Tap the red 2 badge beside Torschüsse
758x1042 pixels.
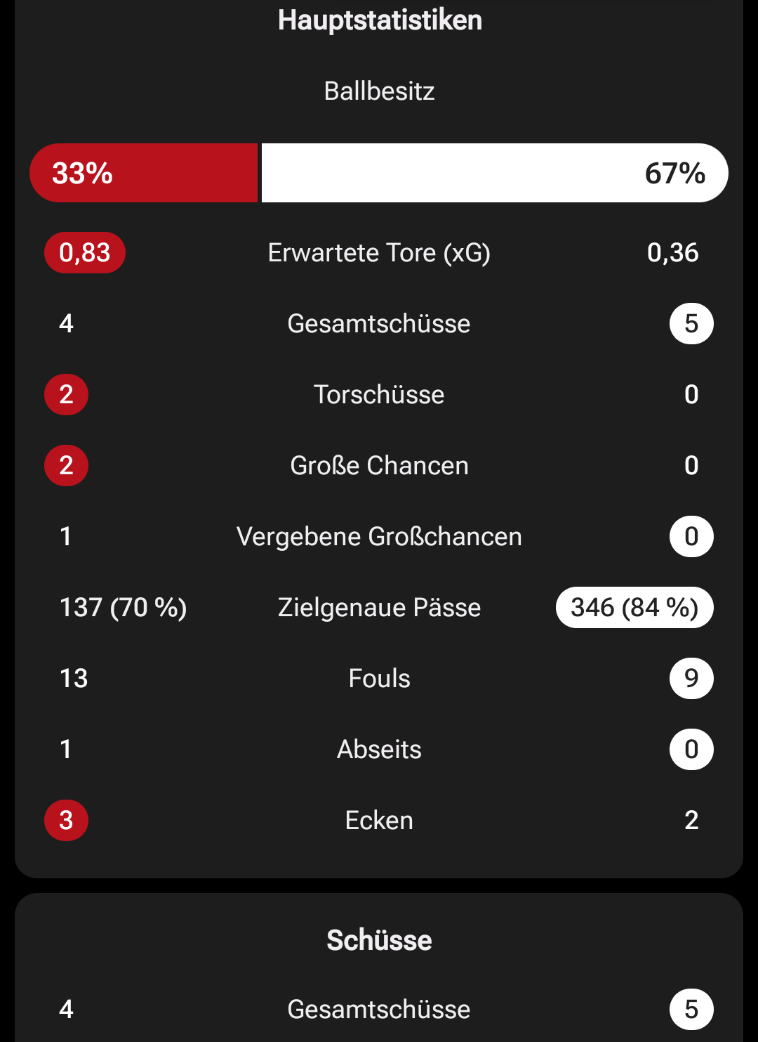[x=66, y=395]
